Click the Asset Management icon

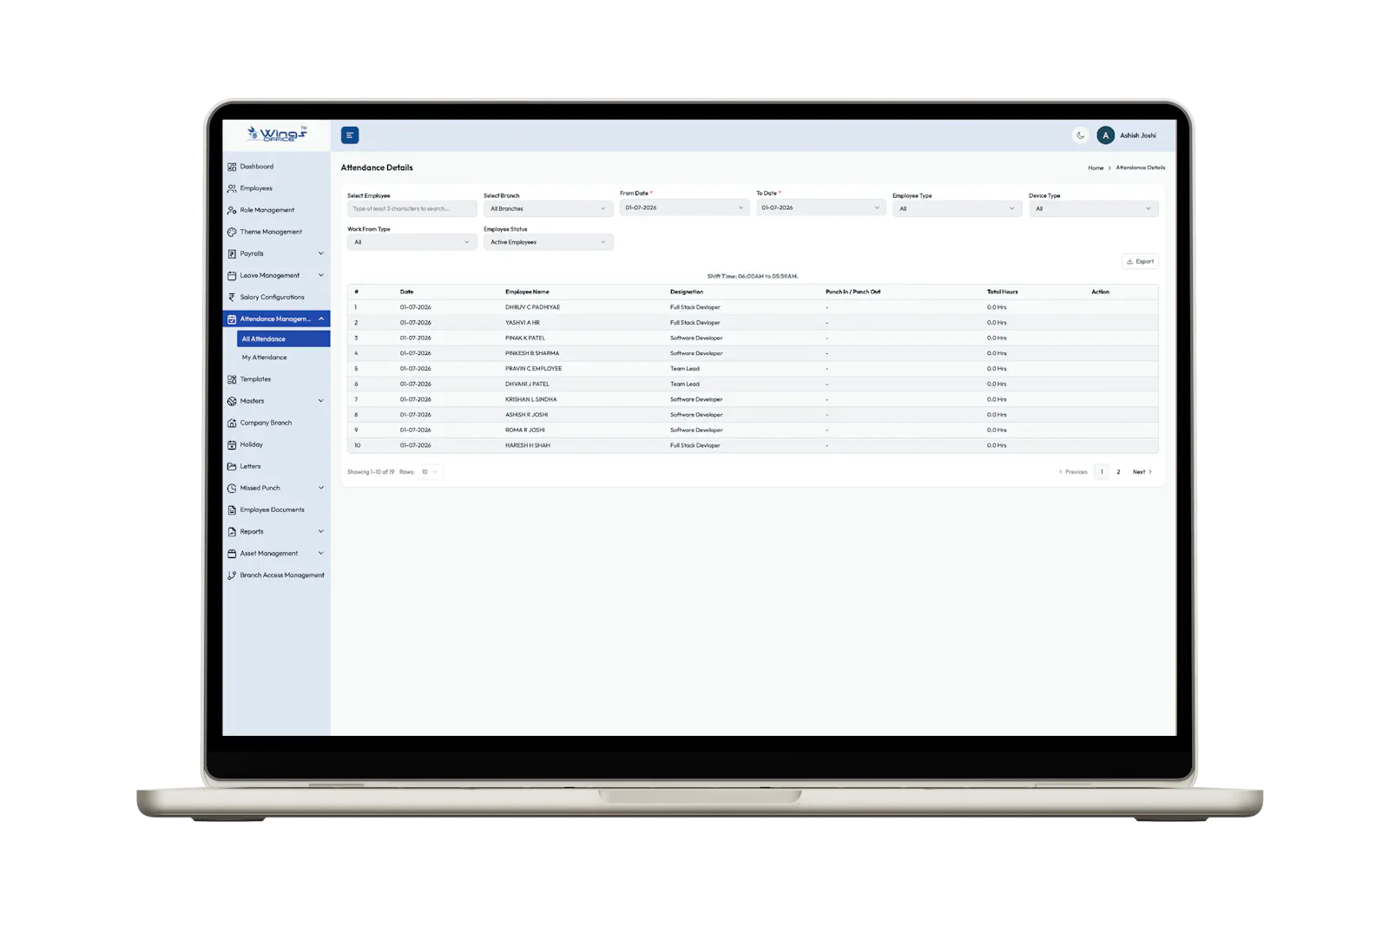[232, 553]
